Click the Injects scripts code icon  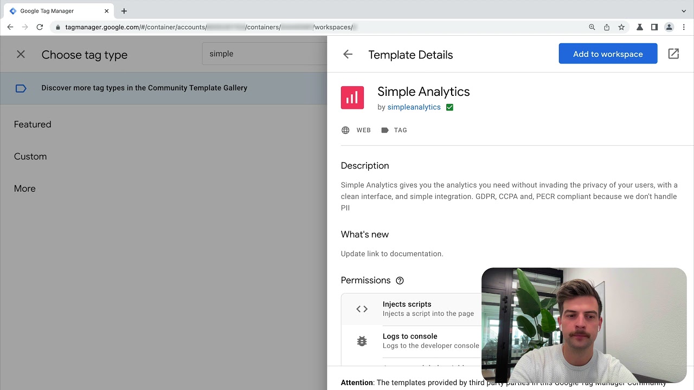[x=362, y=309]
